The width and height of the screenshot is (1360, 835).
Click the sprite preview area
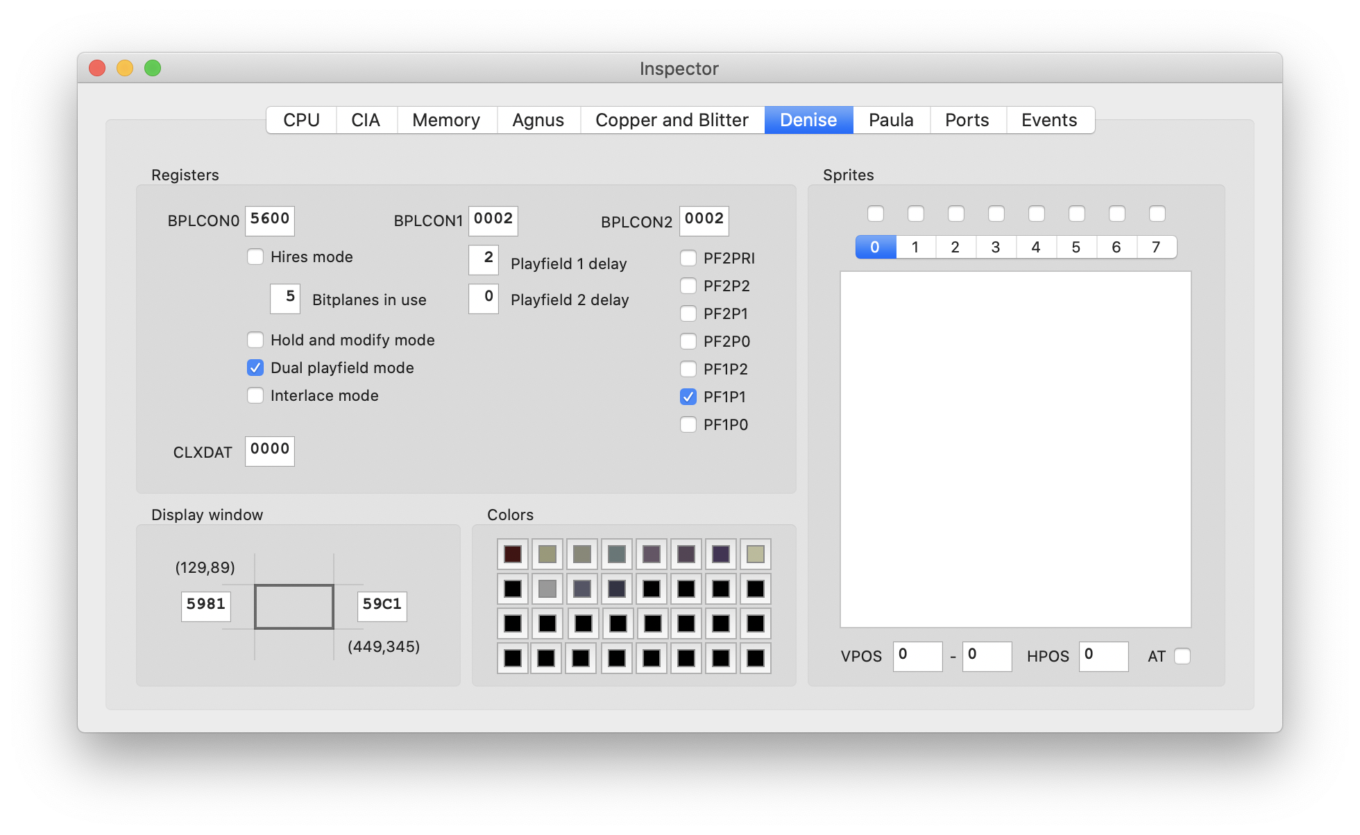[x=1016, y=449]
